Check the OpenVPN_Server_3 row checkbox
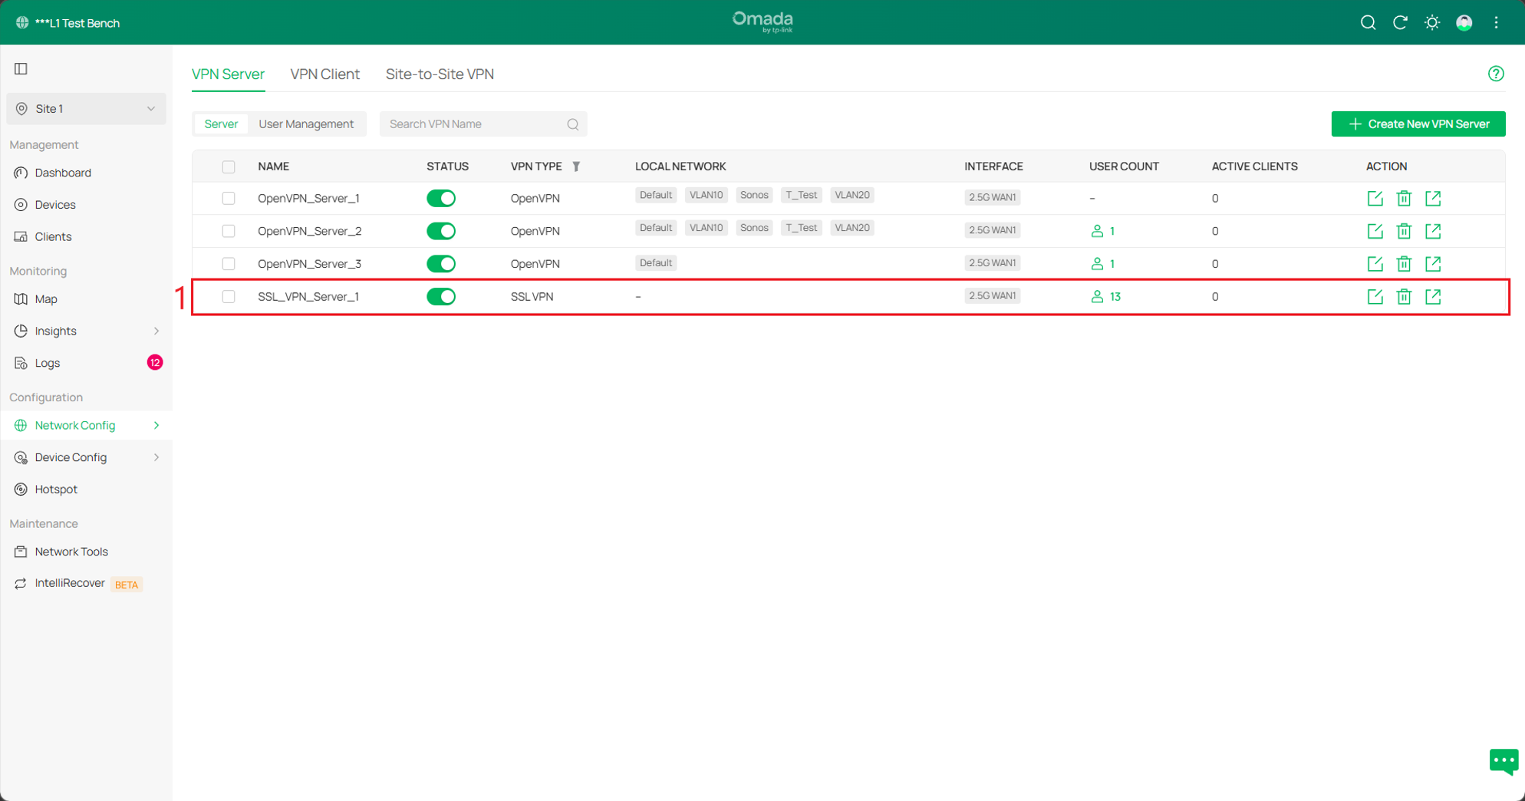The width and height of the screenshot is (1525, 801). [x=229, y=264]
